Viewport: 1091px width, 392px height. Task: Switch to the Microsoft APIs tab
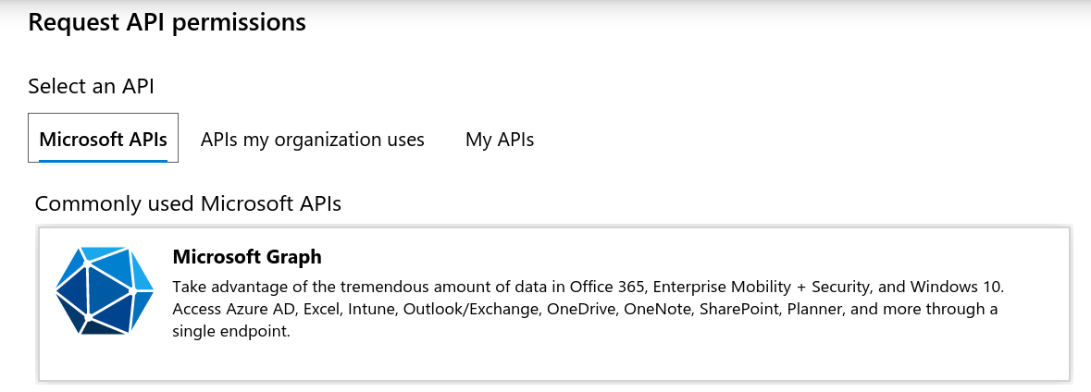[103, 140]
